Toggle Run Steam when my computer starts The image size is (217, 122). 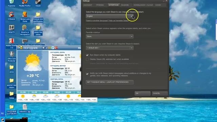(x=87, y=55)
